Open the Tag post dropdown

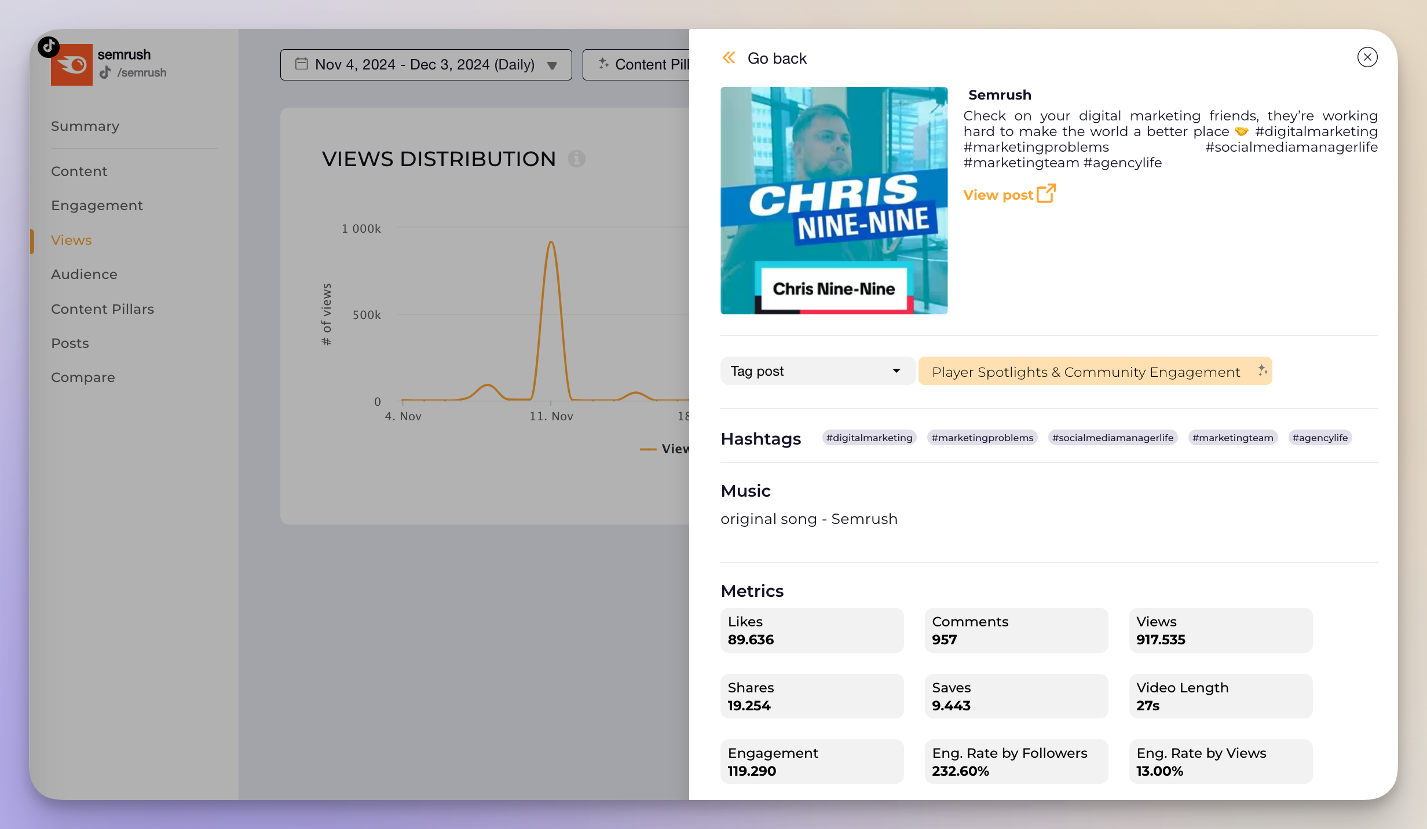[x=817, y=371]
